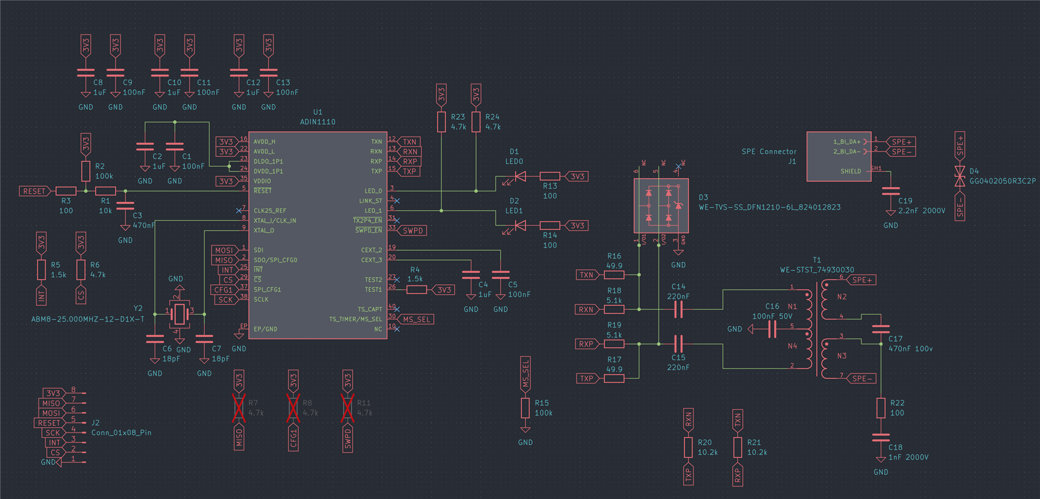1040x499 pixels.
Task: Select the C18 1nF capacitor symbol
Action: [881, 437]
